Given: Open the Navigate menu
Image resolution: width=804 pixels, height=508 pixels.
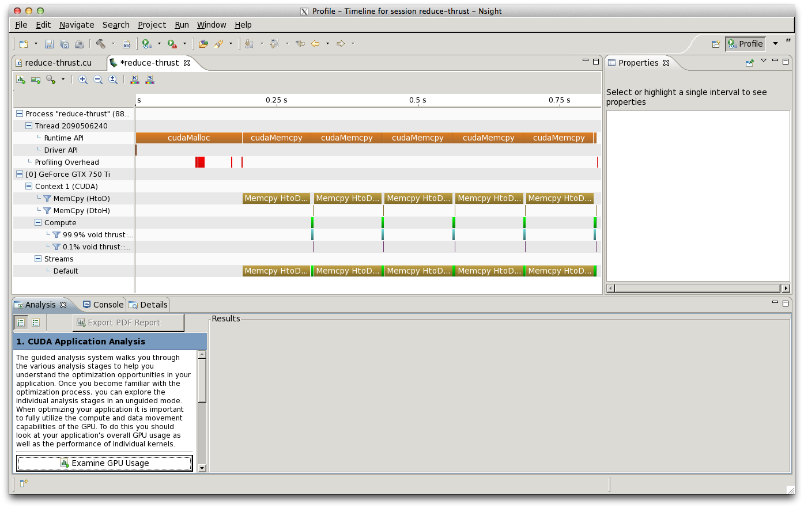Looking at the screenshot, I should point(77,25).
